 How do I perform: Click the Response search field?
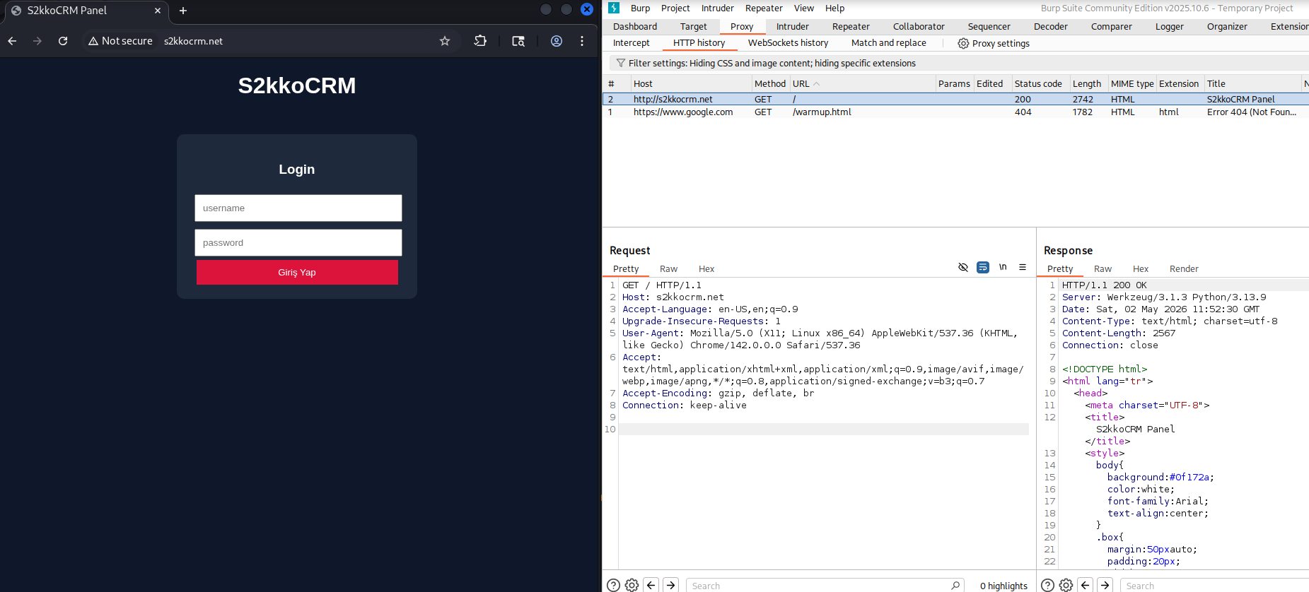(x=1214, y=586)
